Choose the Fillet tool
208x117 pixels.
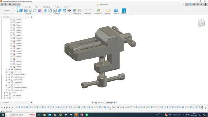pos(50,11)
